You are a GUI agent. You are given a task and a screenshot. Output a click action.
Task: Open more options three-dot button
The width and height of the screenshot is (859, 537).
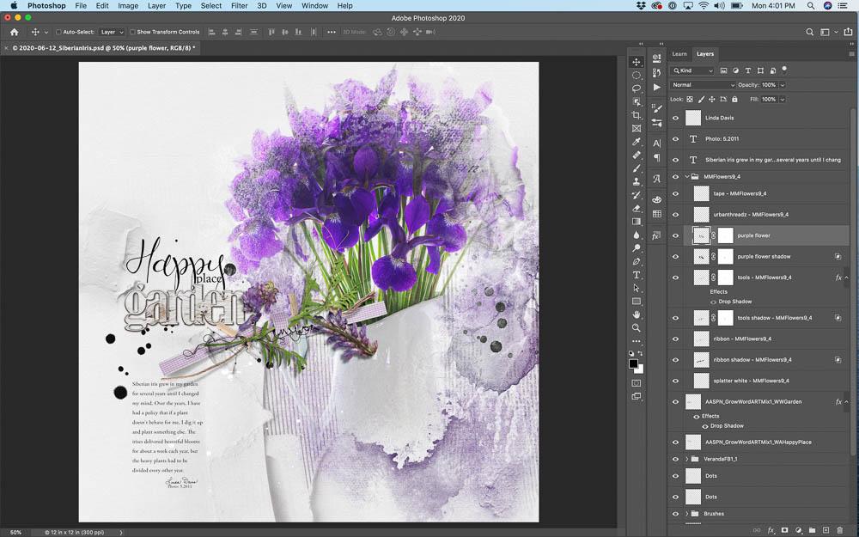pyautogui.click(x=332, y=32)
